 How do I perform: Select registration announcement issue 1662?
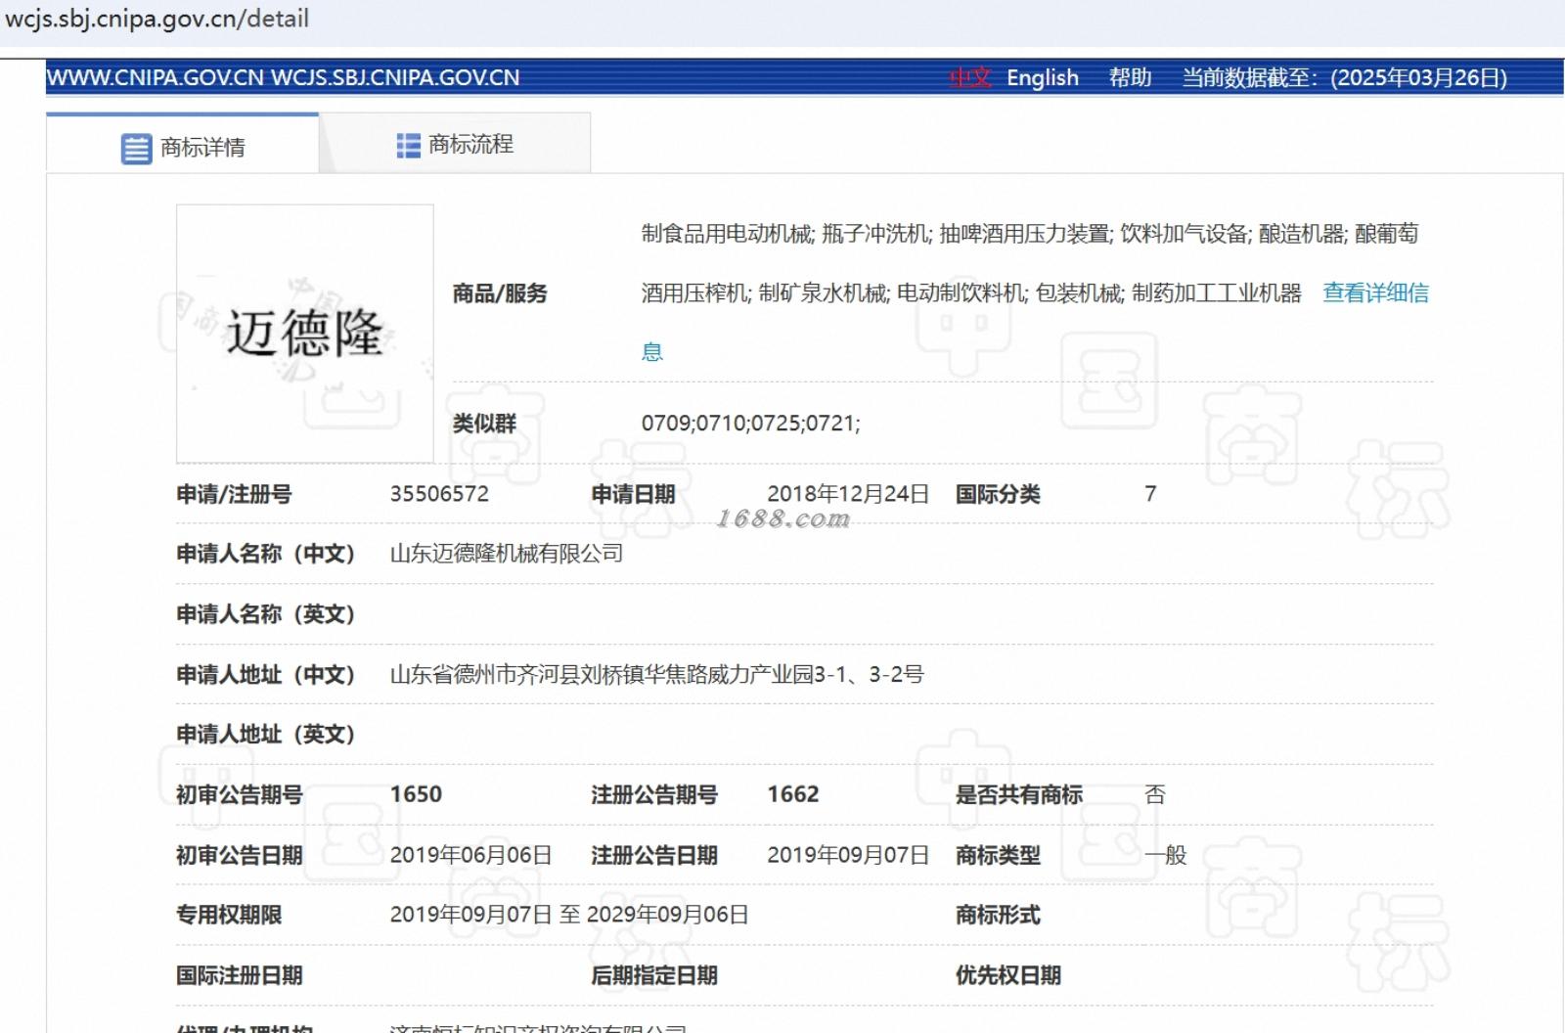pos(793,794)
